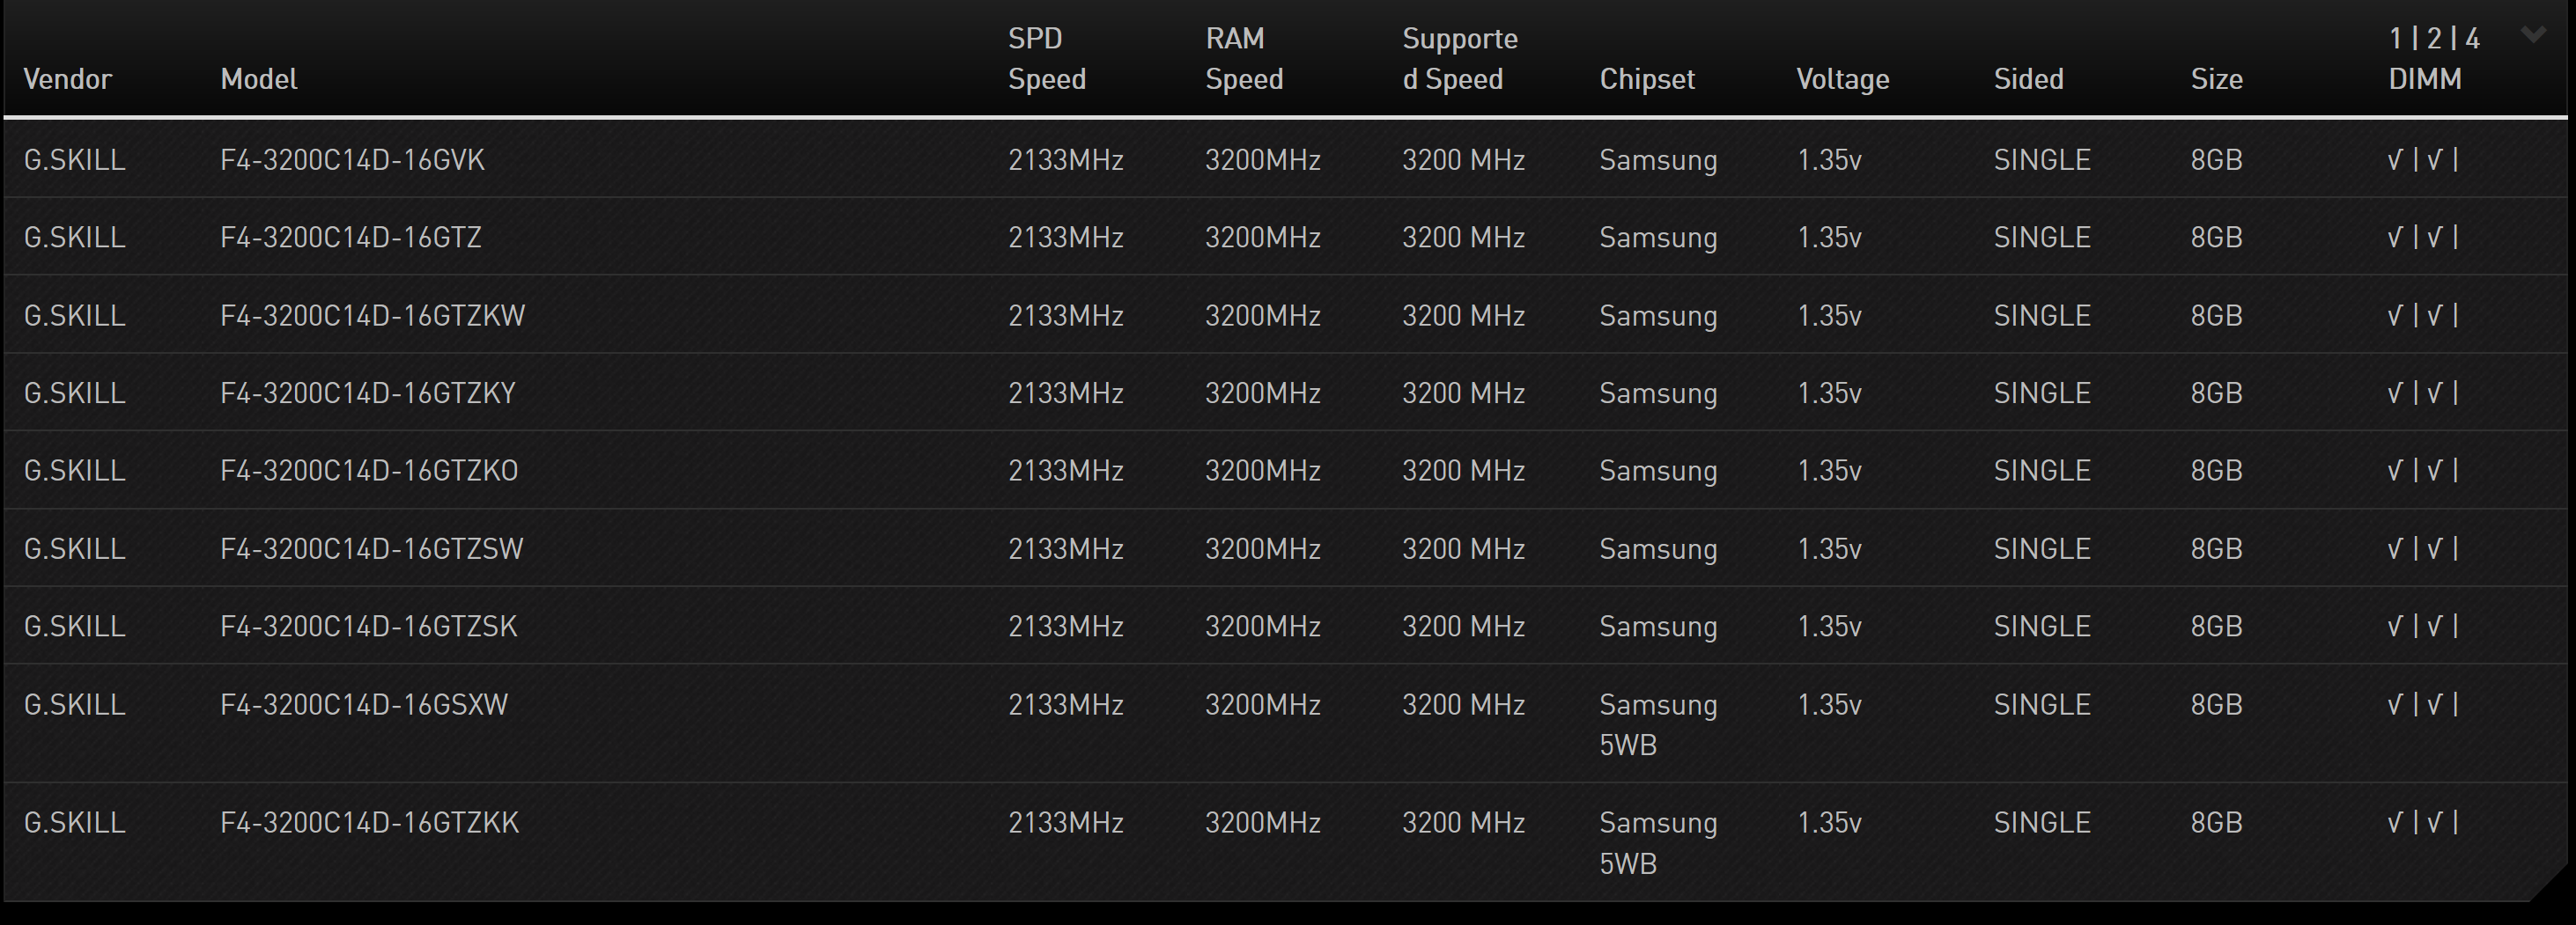
Task: Click the Sided column header
Action: (x=2028, y=79)
